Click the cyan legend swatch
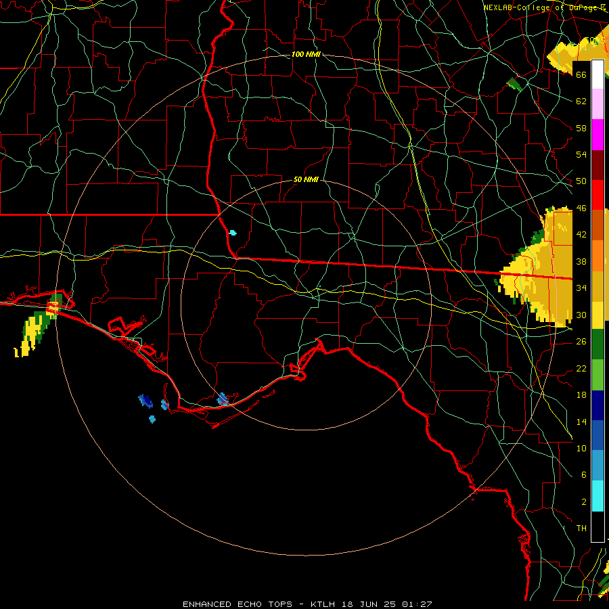609x609 pixels. click(597, 496)
